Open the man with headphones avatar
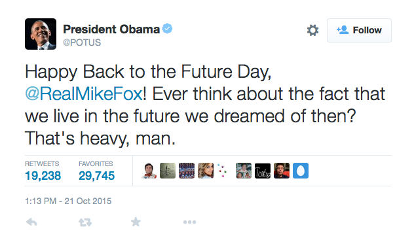 point(282,171)
